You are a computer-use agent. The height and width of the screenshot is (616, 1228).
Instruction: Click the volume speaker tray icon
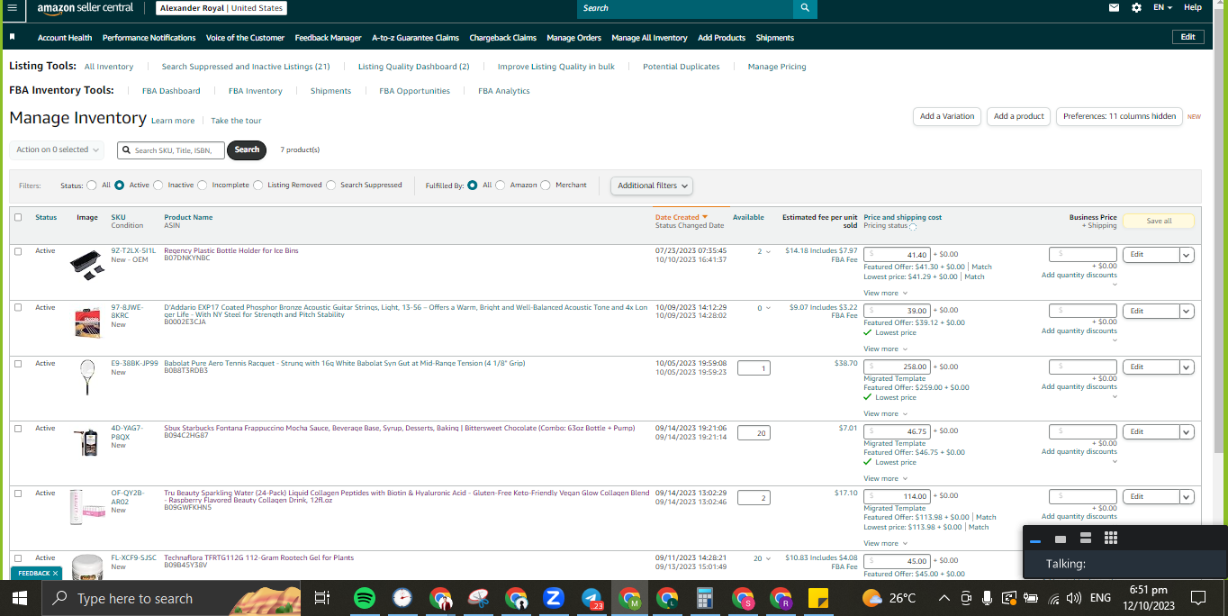point(1073,598)
